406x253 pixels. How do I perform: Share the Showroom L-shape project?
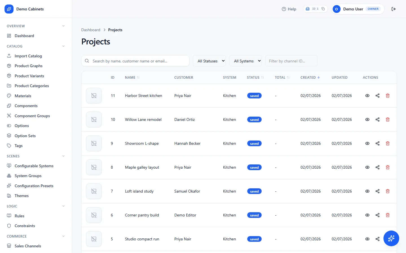tap(378, 143)
